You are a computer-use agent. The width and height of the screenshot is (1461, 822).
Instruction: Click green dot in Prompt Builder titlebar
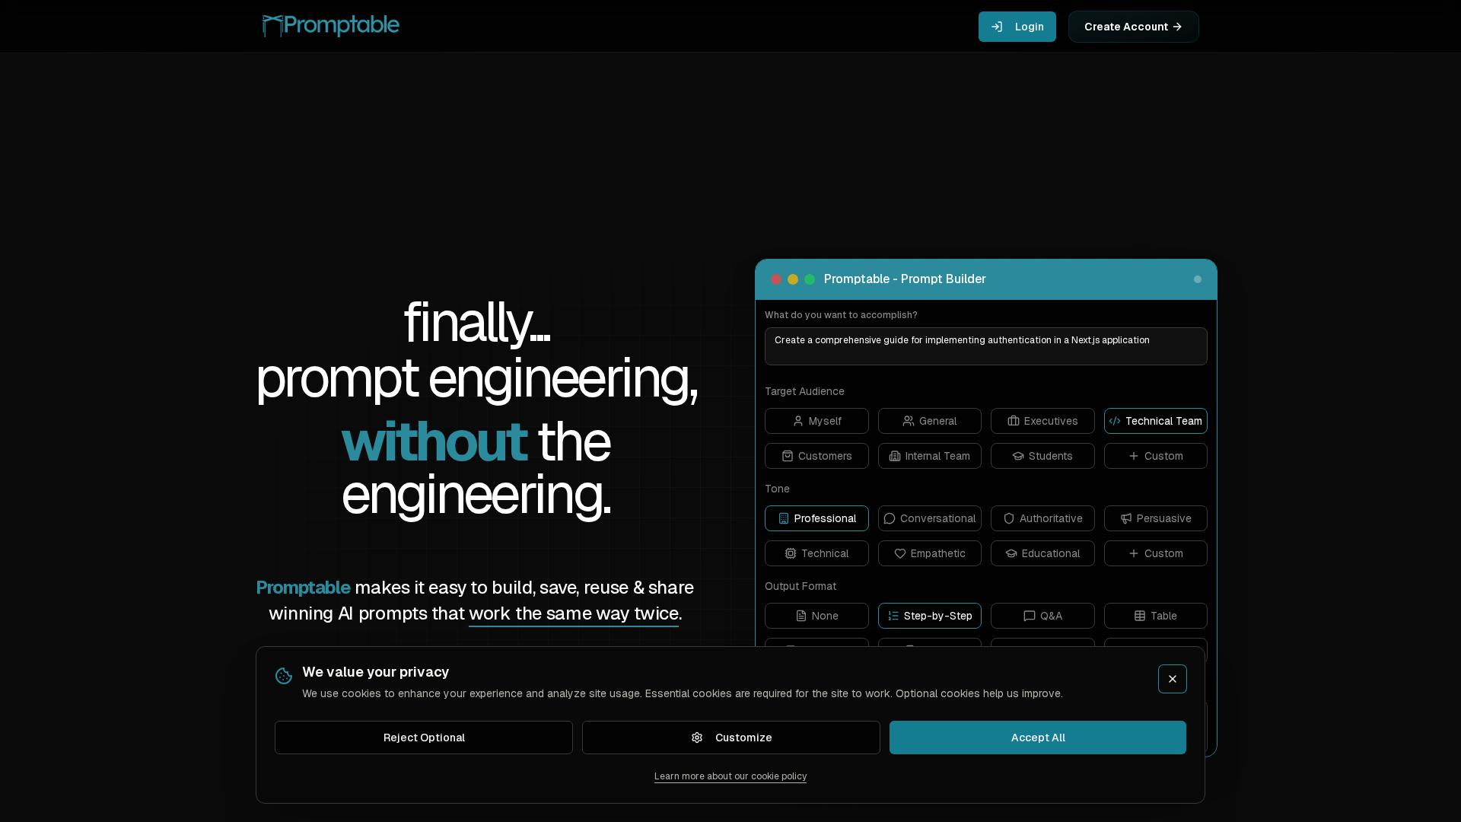[x=810, y=279]
